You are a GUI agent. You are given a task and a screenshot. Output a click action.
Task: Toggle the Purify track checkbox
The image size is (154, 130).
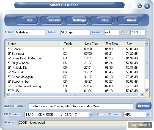[x=9, y=91]
